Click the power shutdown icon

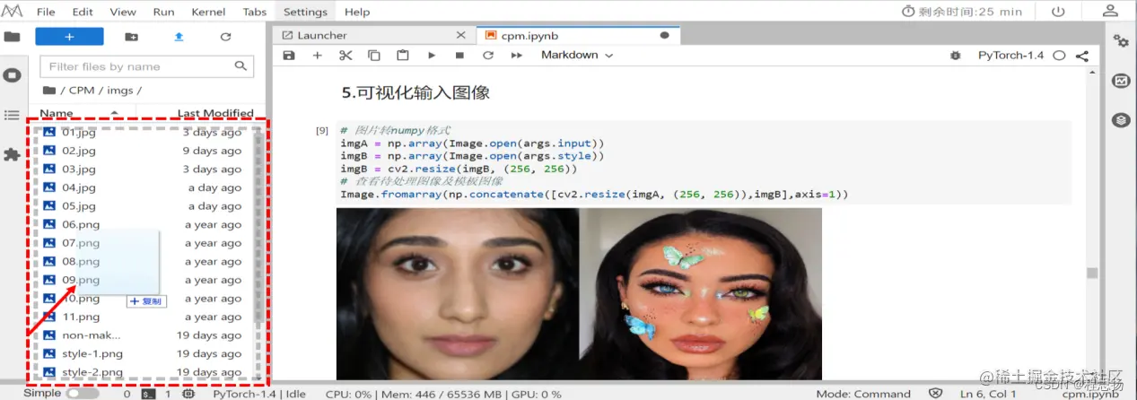(1058, 12)
